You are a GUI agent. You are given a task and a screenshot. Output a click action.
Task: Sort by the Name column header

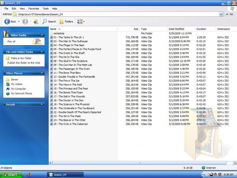(x=83, y=29)
